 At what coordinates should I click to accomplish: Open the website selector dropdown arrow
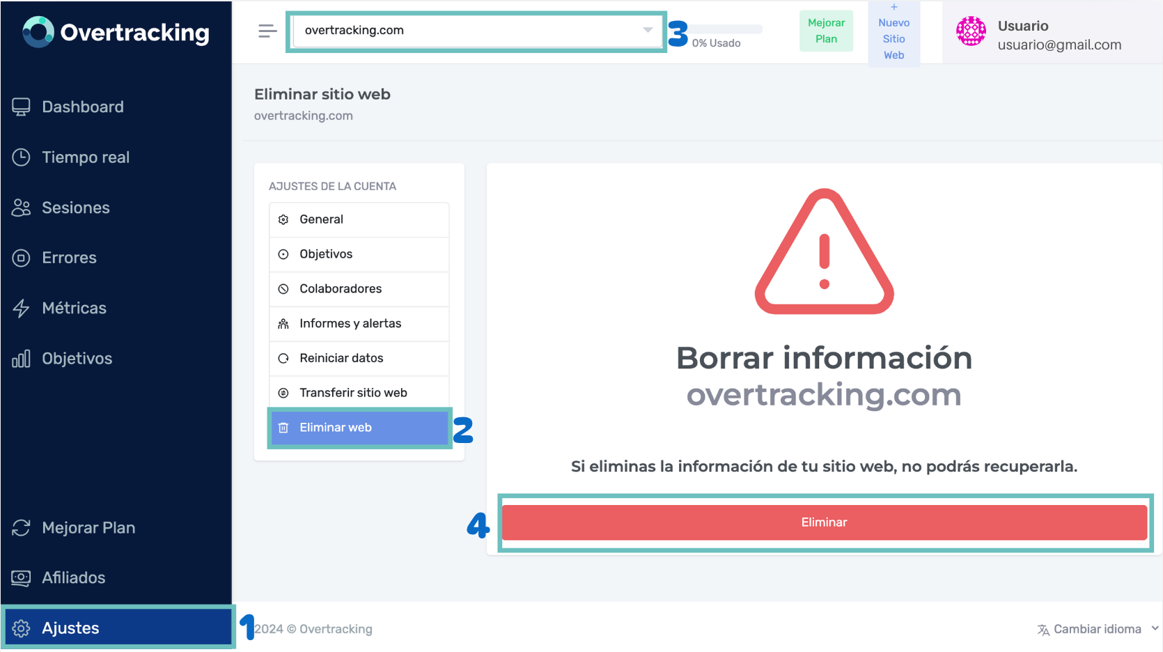tap(648, 30)
